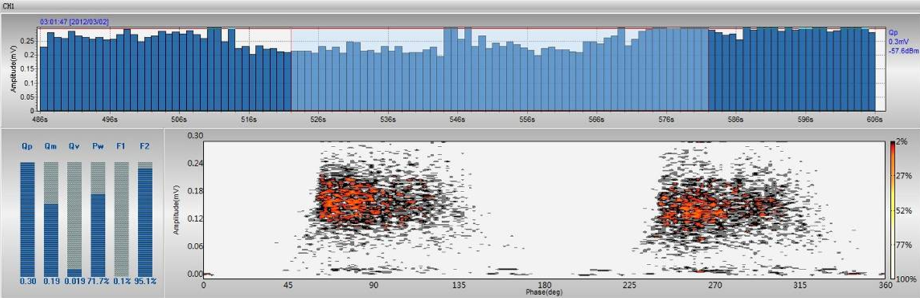Click the 546s time axis label
Image resolution: width=920 pixels, height=298 pixels.
[x=457, y=119]
